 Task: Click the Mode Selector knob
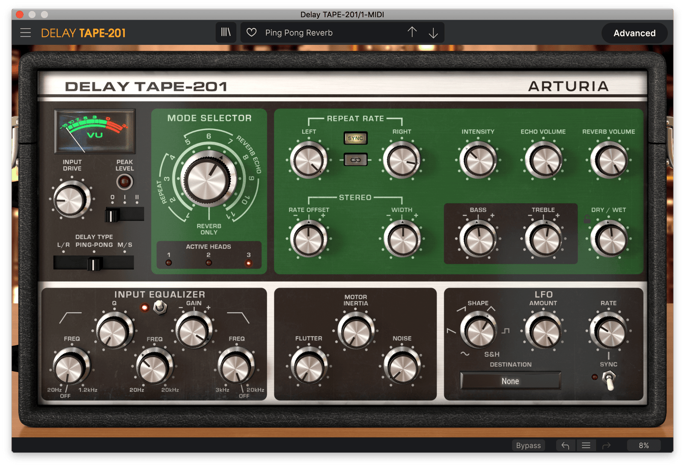tap(208, 178)
